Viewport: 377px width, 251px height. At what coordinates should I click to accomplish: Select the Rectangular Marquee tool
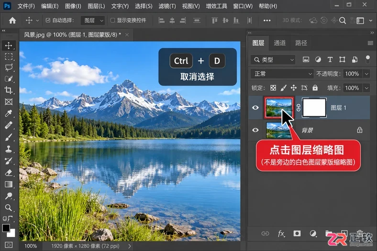tap(9, 57)
